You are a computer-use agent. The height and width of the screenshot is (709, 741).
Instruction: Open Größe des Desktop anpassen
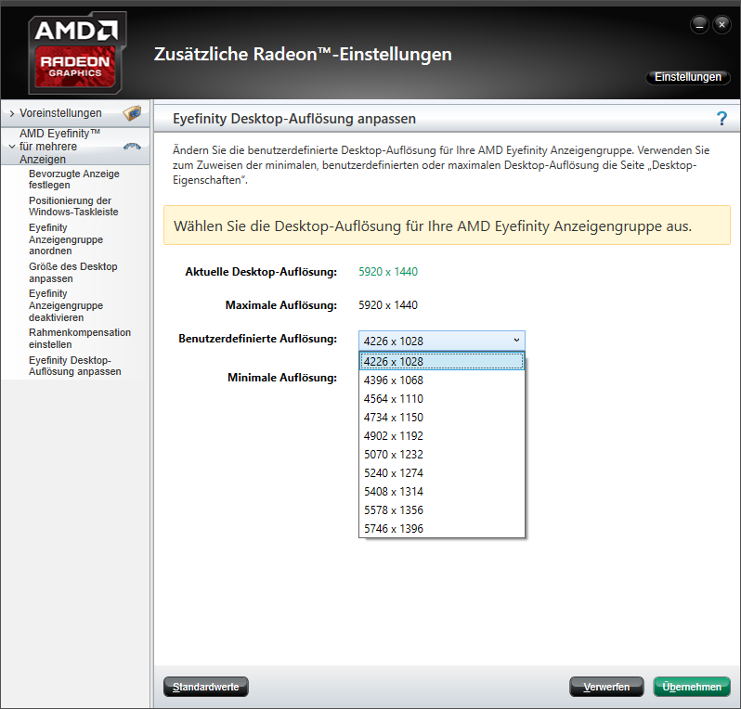[x=72, y=273]
